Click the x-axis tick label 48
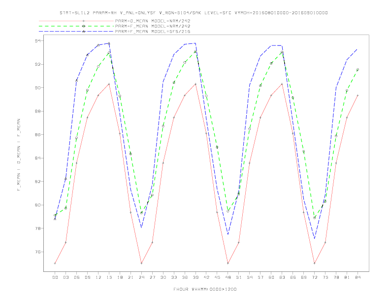 [228, 277]
